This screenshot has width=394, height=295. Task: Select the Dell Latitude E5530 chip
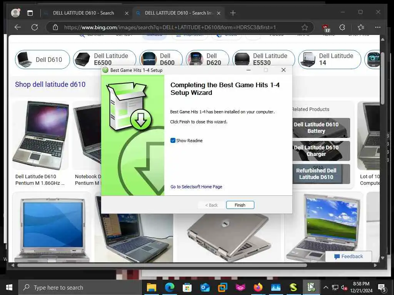[x=264, y=60]
